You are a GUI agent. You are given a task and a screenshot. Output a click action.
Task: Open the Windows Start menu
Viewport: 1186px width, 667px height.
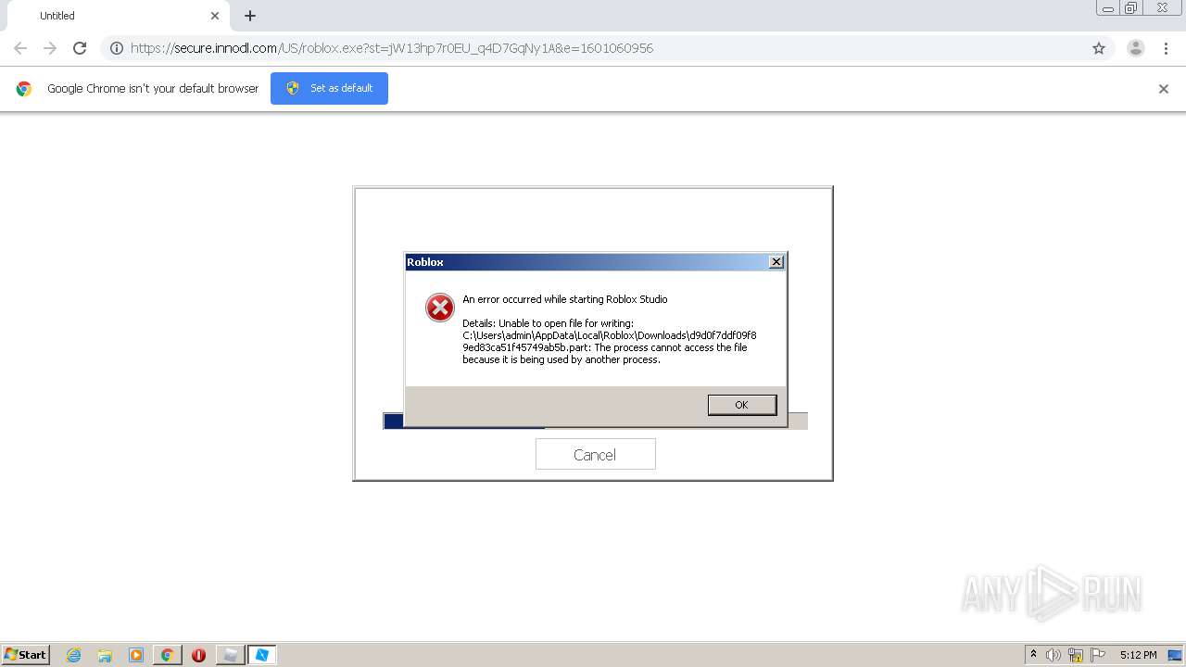pos(25,654)
